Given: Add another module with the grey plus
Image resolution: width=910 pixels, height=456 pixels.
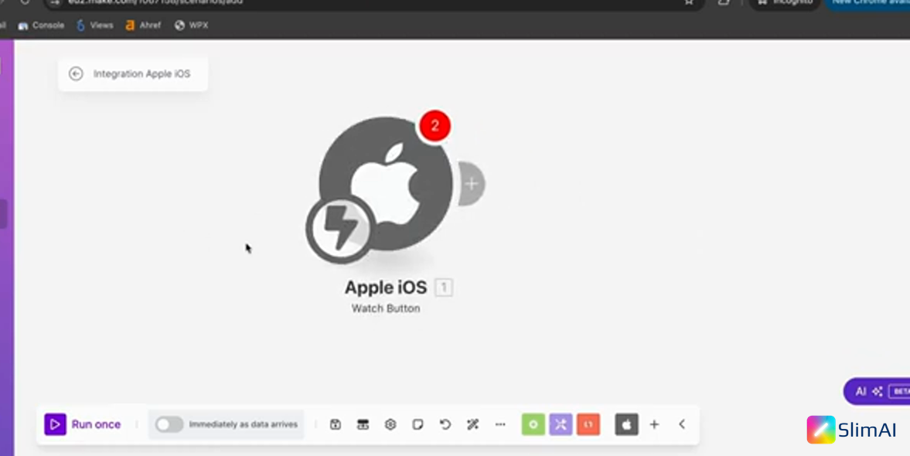Looking at the screenshot, I should 472,184.
